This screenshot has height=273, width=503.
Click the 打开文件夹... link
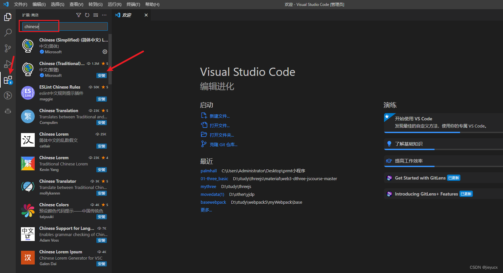(222, 135)
